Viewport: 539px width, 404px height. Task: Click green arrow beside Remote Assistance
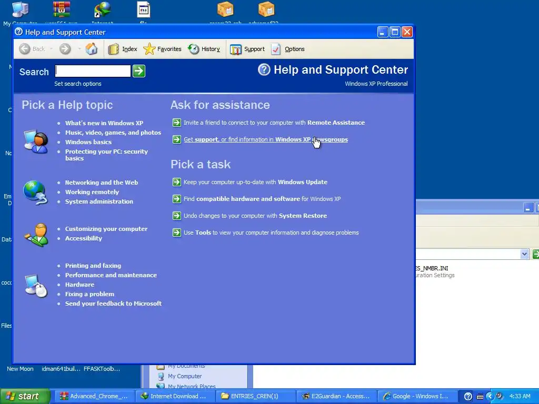click(177, 123)
